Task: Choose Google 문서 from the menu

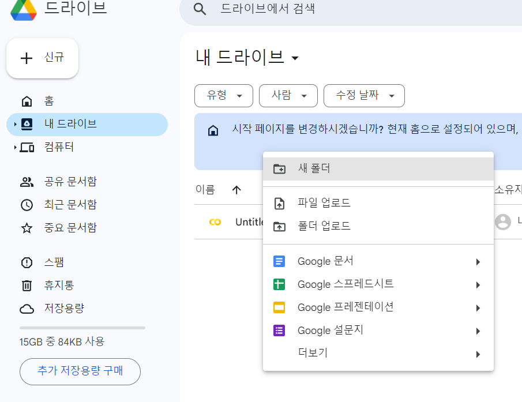Action: point(378,262)
